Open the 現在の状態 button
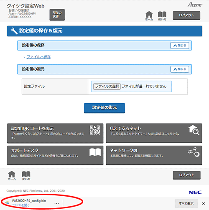Viewport: 209px width, 210px height. tap(57, 15)
